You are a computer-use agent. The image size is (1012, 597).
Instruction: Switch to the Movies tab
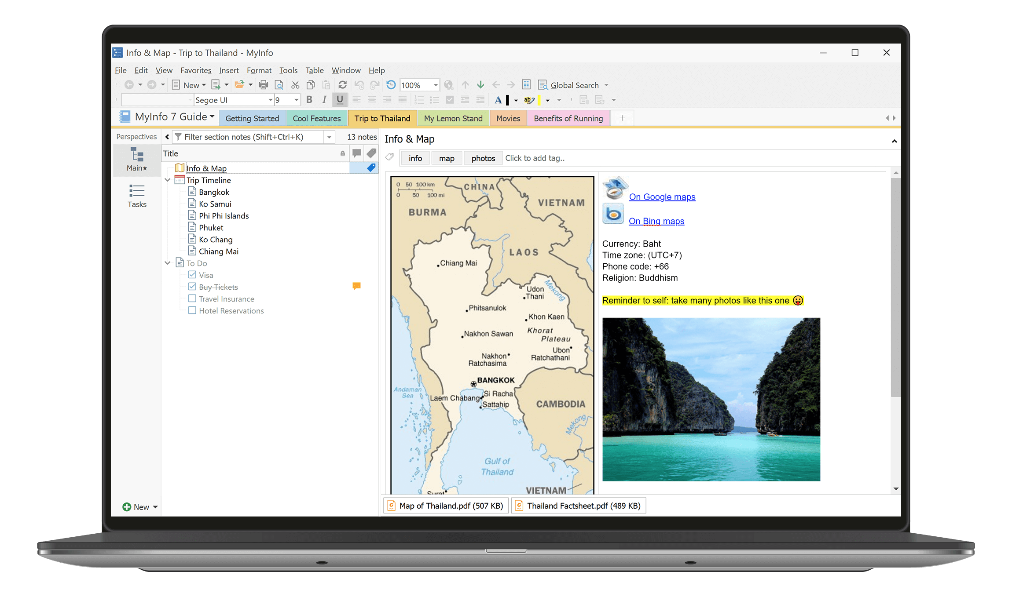508,118
